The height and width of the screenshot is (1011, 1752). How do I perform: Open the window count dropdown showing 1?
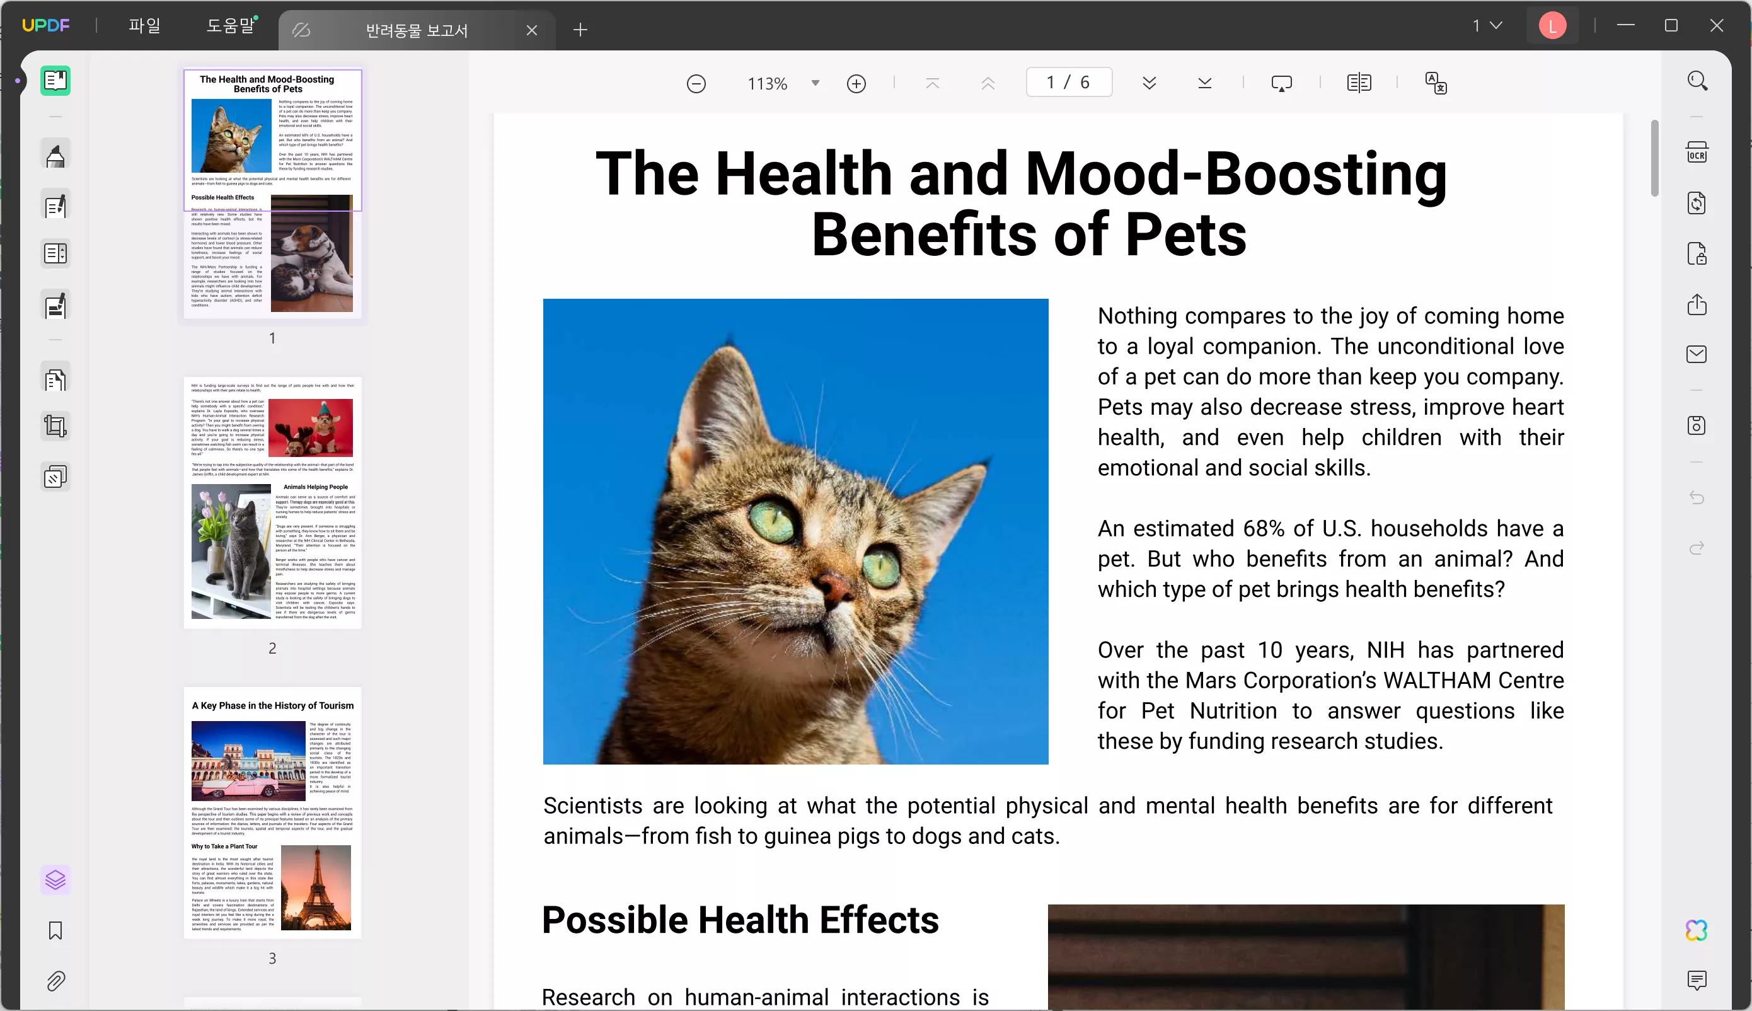1487,26
